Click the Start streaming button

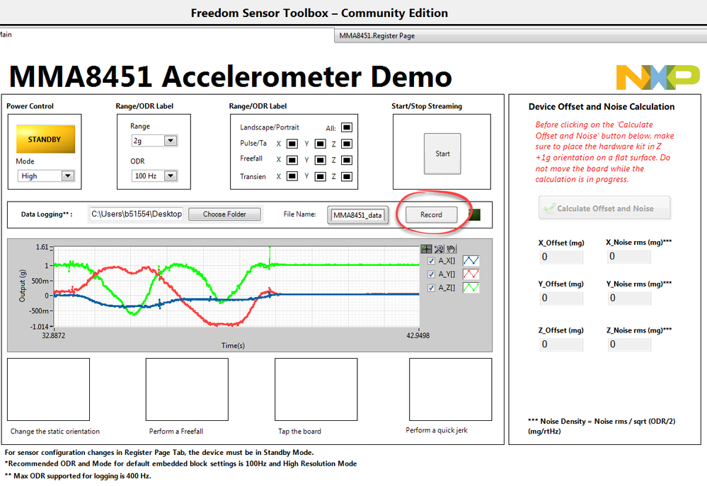tap(442, 154)
